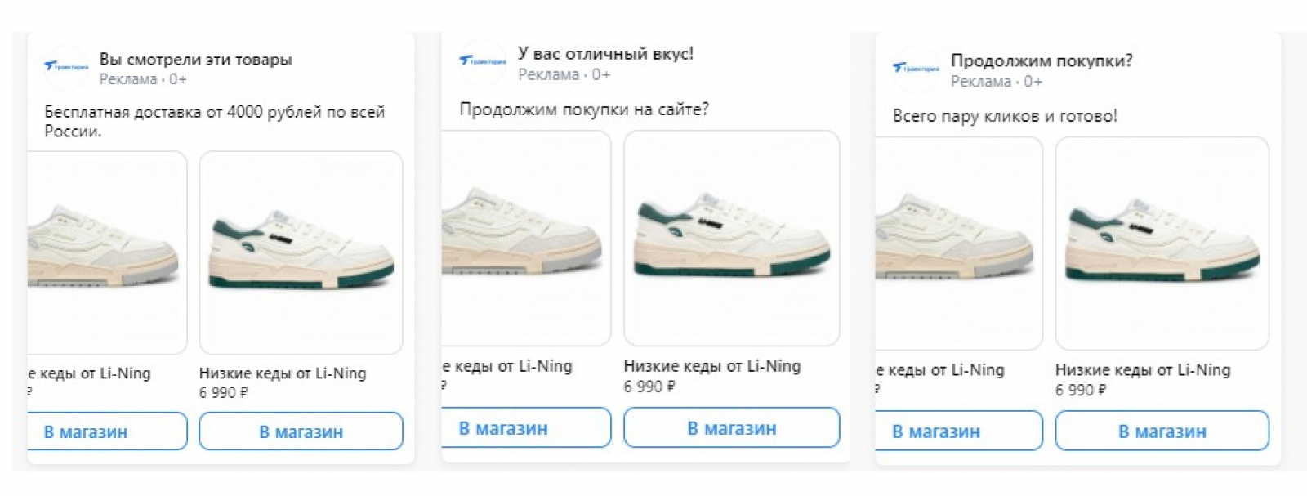View the green sneaker picture in the "Продолжим покупки?" ad
The image size is (1307, 496).
pos(1162,243)
